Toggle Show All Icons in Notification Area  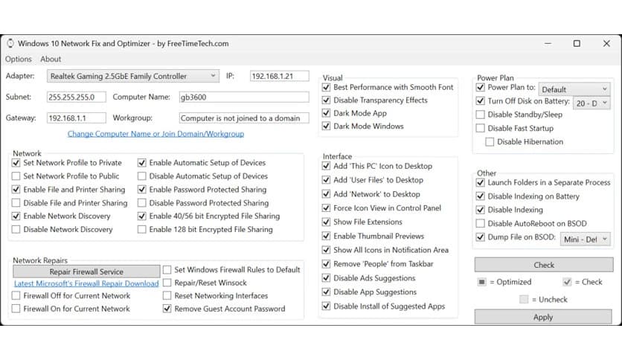327,250
